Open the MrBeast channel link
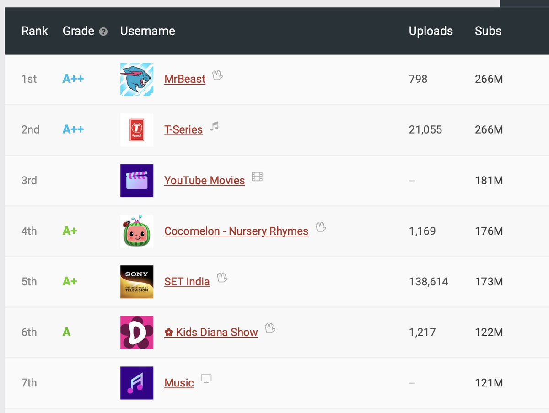 pyautogui.click(x=185, y=79)
